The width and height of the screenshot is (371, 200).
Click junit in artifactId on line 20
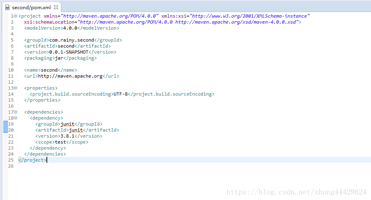click(76, 130)
